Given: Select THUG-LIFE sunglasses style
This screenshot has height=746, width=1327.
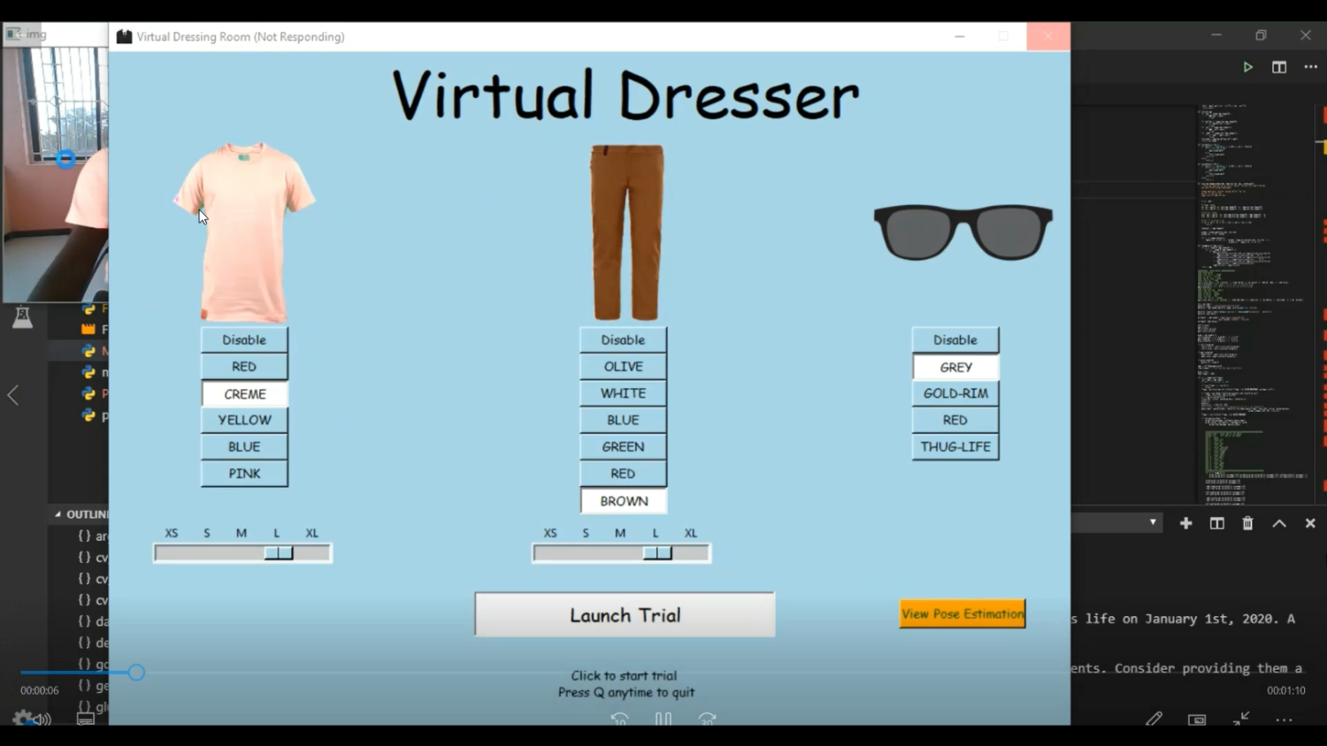Looking at the screenshot, I should [955, 447].
